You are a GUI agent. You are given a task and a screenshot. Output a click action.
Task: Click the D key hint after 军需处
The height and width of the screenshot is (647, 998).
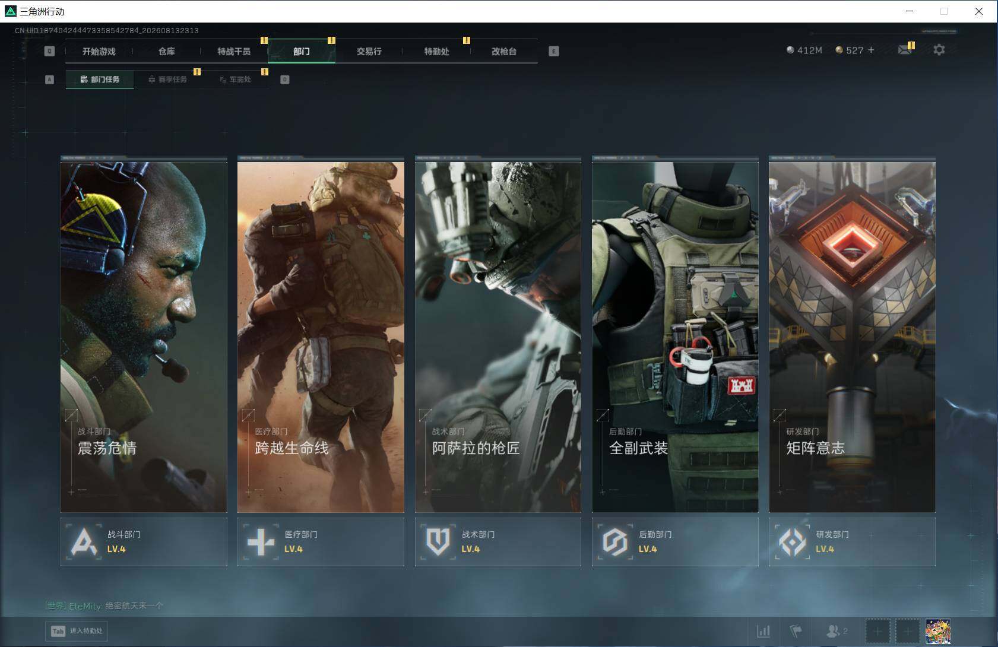(285, 80)
